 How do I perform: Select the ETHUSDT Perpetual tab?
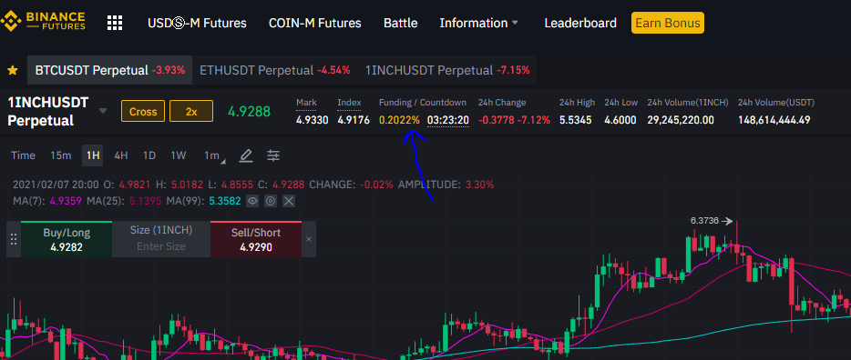(274, 70)
